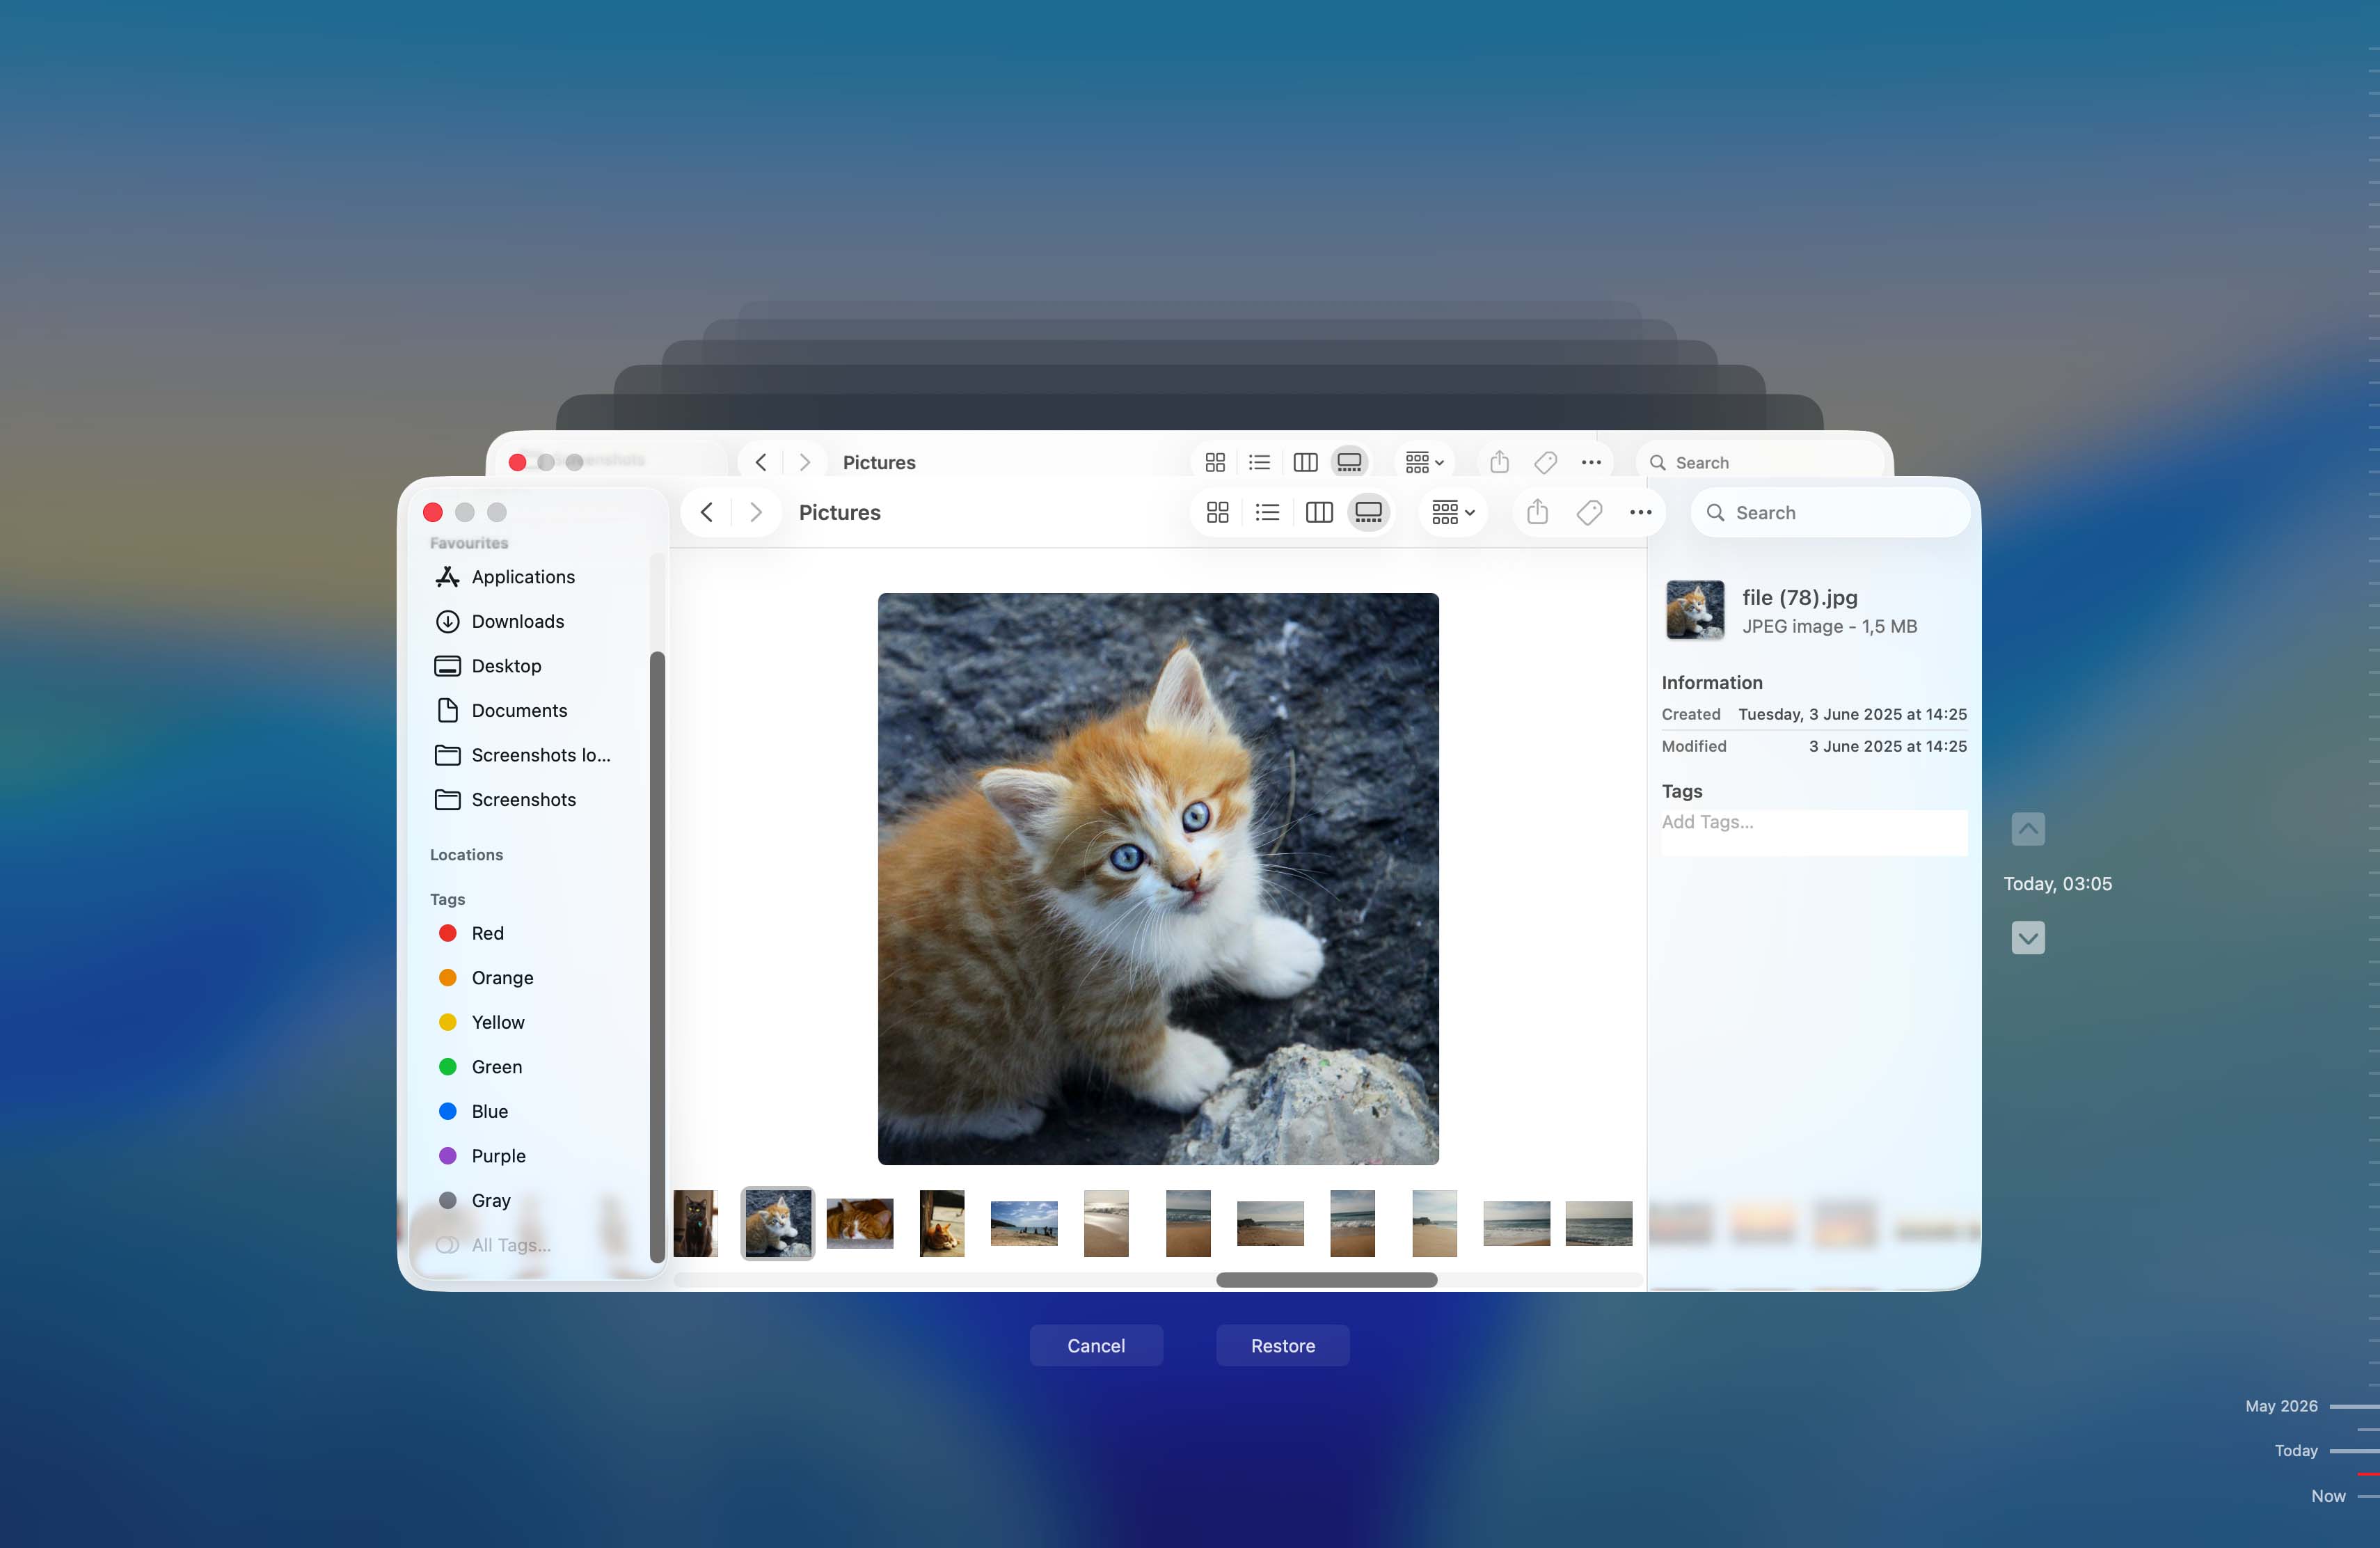The image size is (2380, 1548).
Task: Go forward in front Pictures window
Action: [756, 513]
